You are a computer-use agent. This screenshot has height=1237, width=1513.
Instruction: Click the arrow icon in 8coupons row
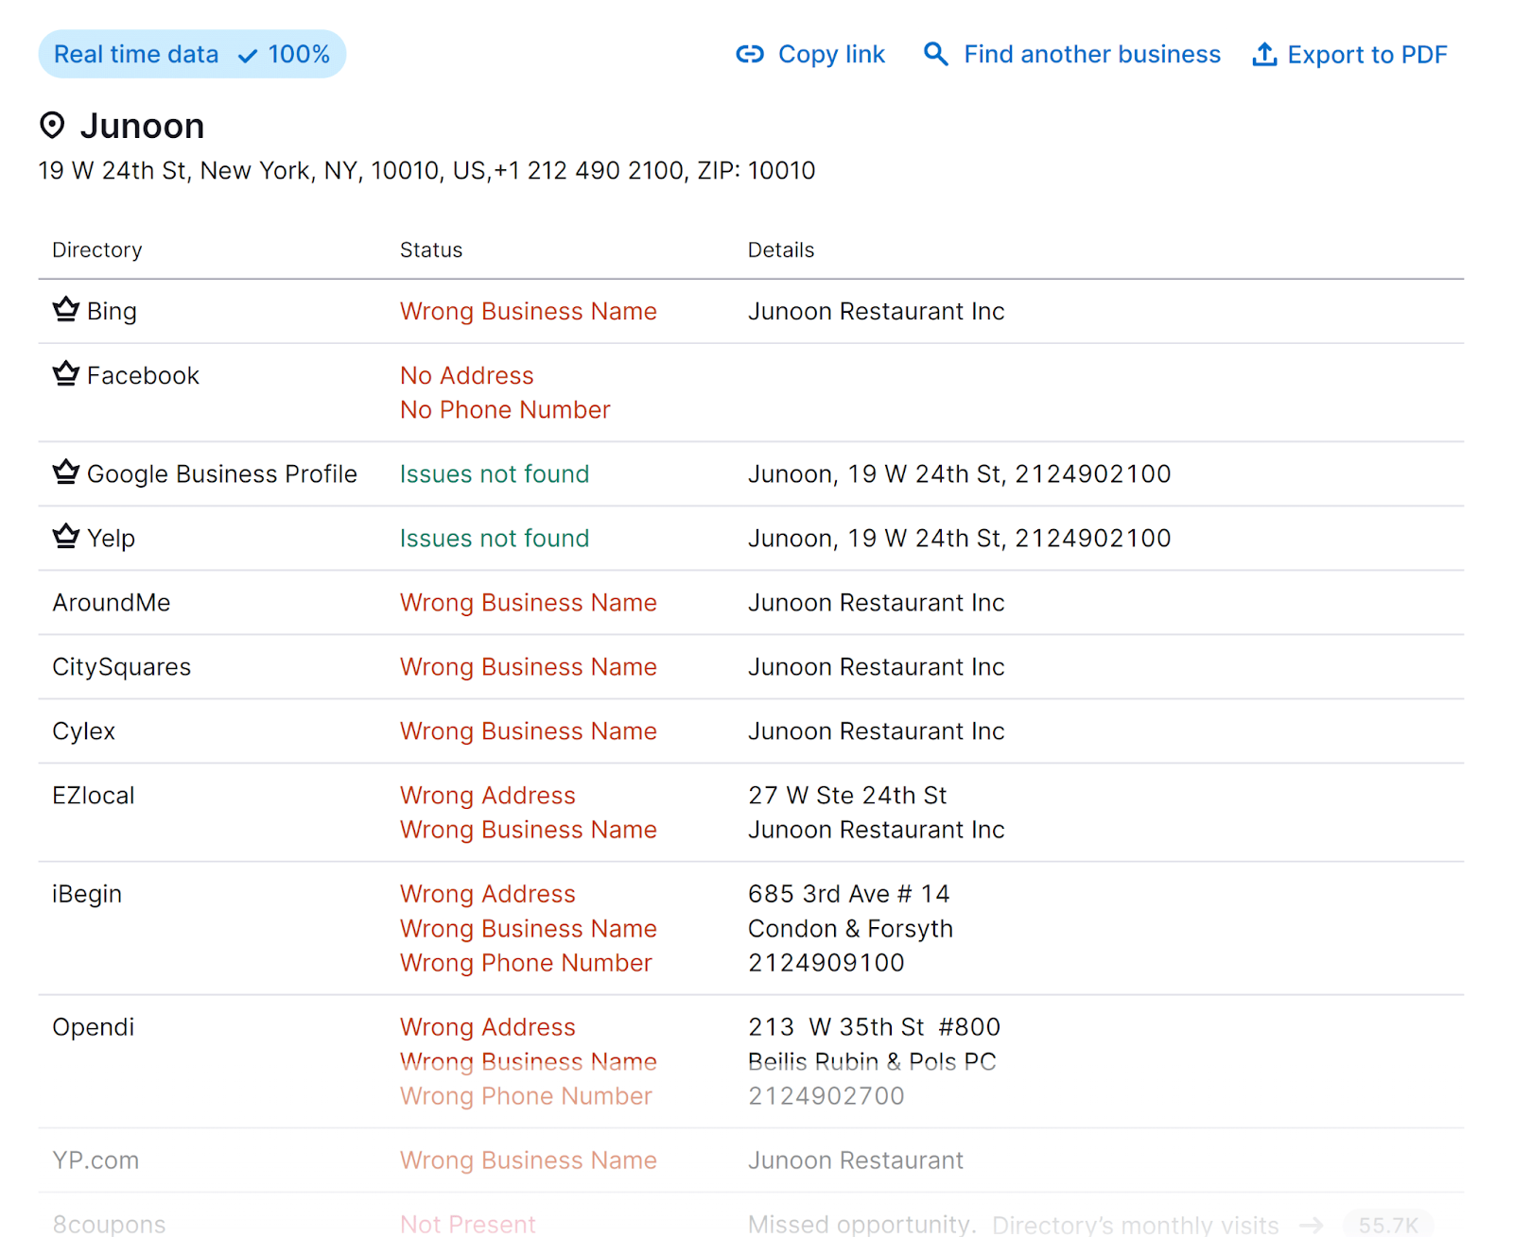pos(1312,1225)
